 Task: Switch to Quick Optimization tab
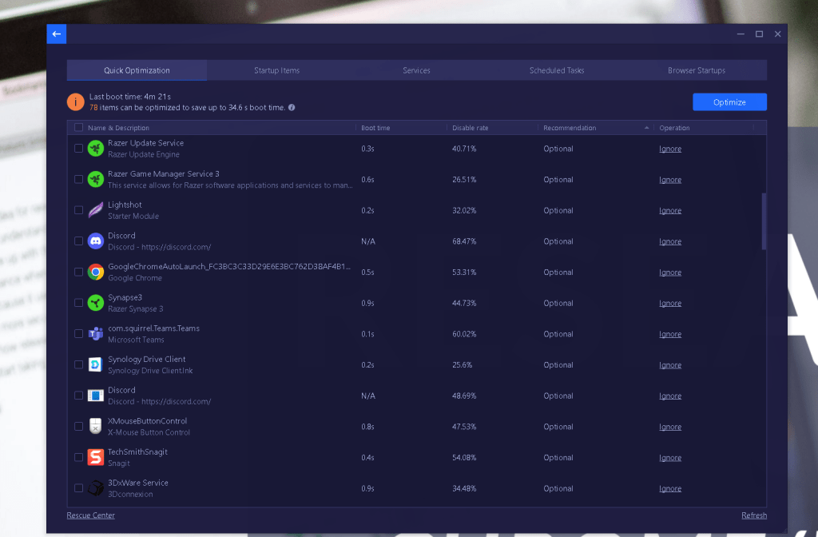tap(137, 70)
